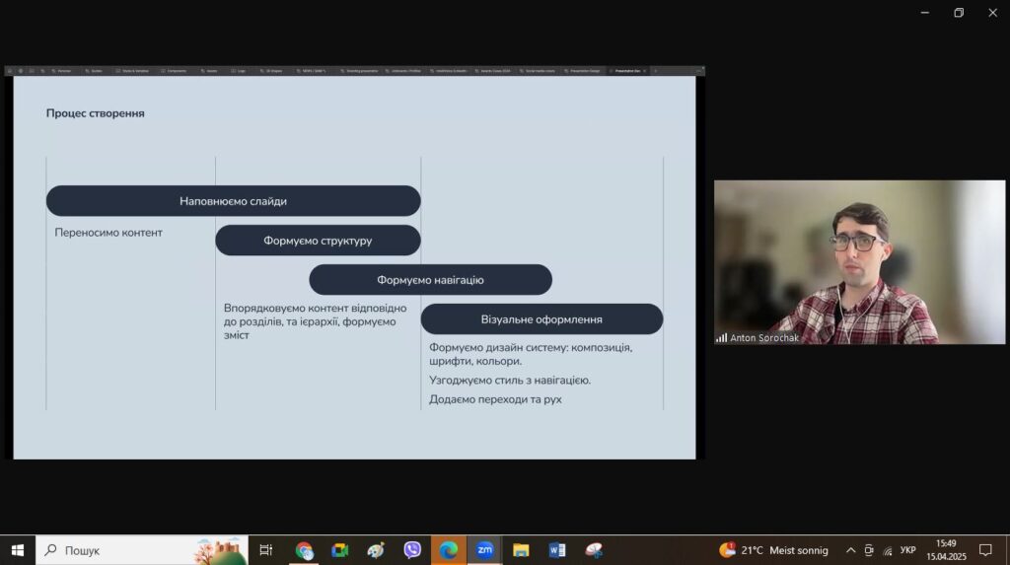
Task: Open Task View on the taskbar
Action: [x=266, y=550]
